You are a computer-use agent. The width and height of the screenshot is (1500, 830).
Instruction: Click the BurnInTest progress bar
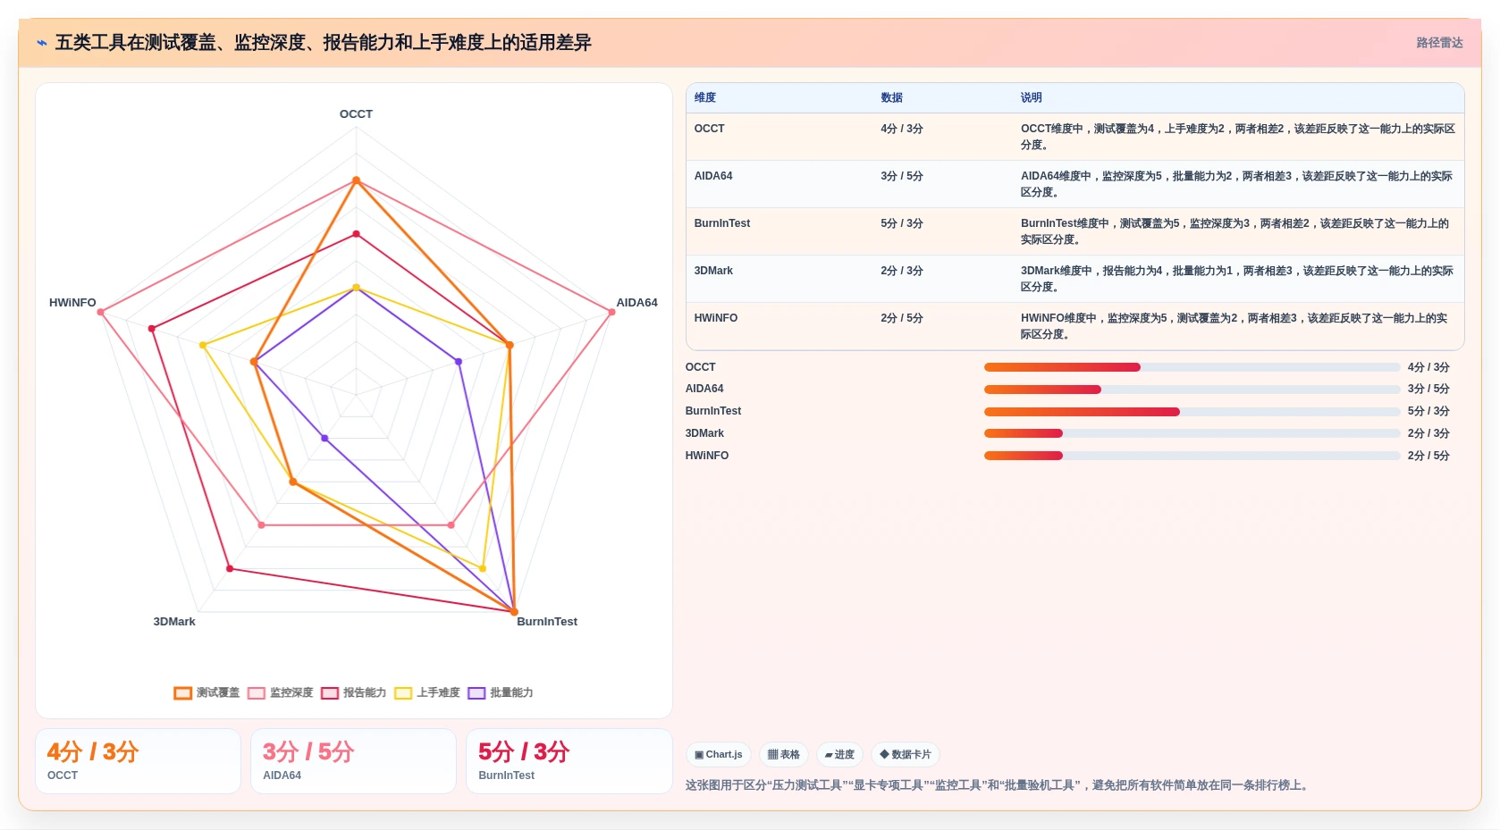click(x=1192, y=412)
